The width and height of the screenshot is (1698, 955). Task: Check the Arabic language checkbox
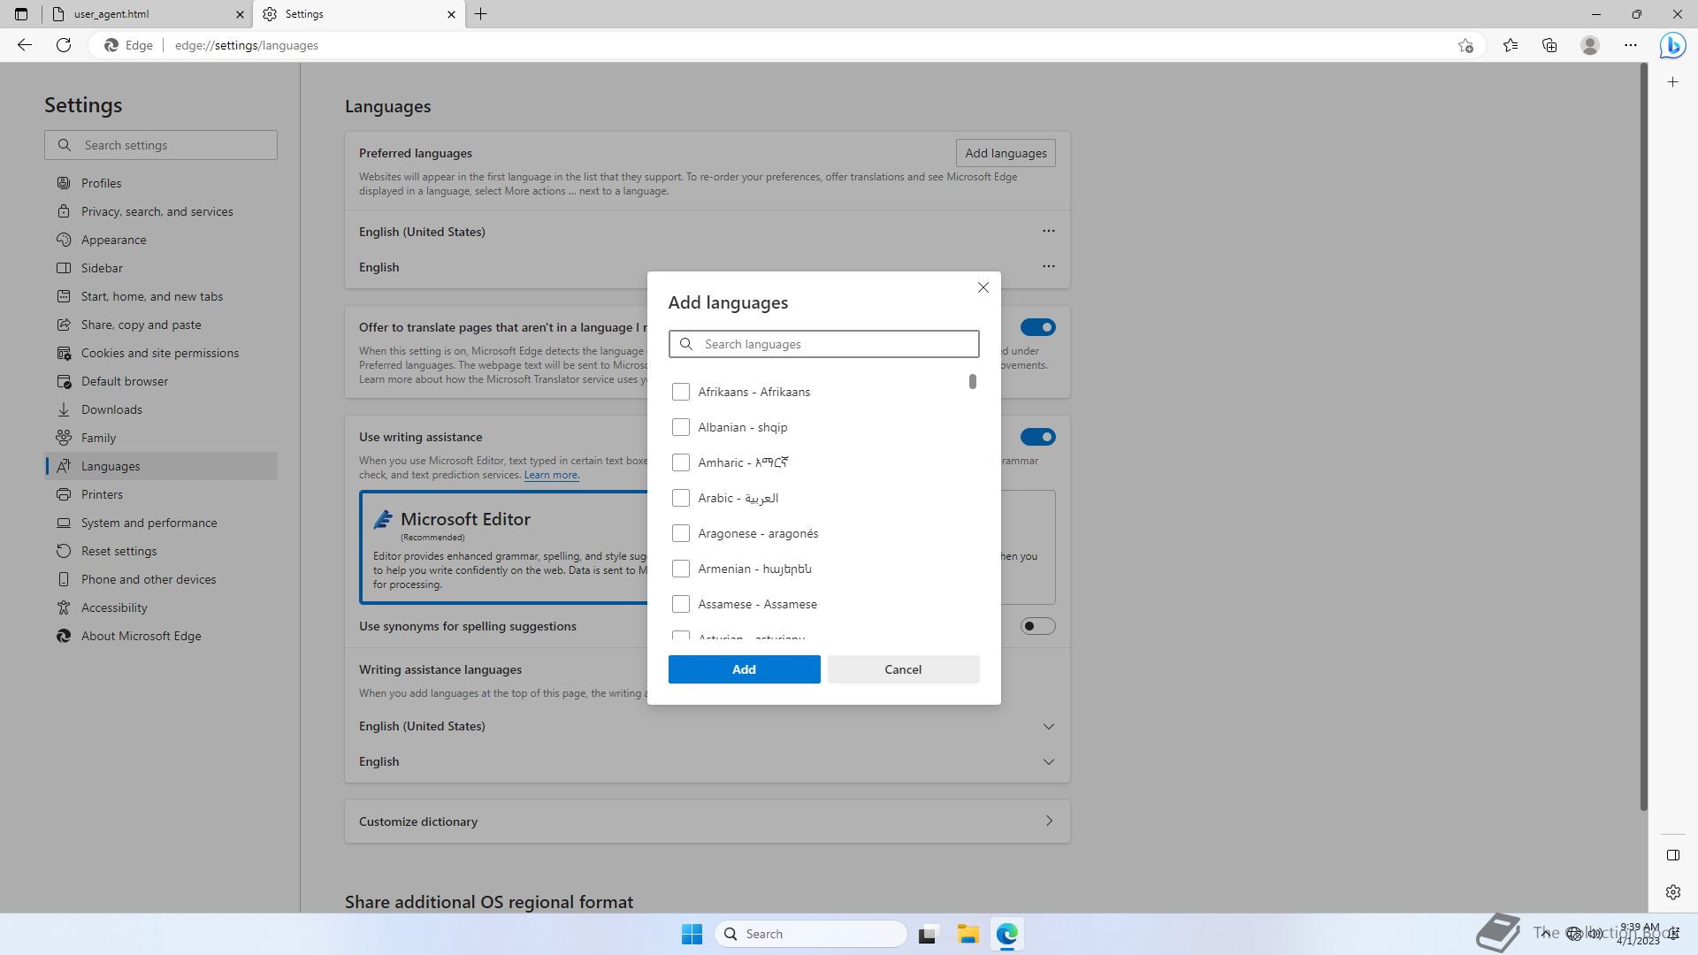click(681, 498)
